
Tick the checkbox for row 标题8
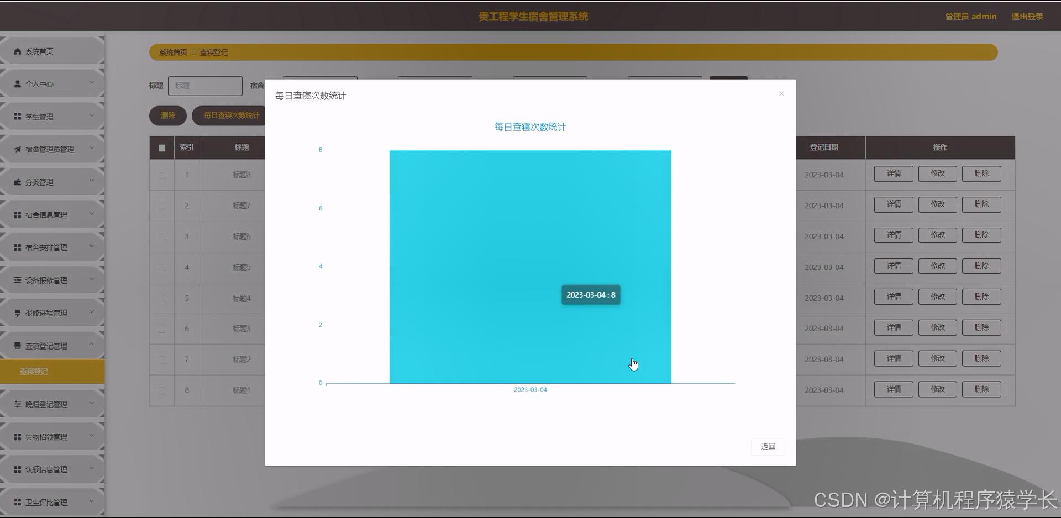point(162,175)
